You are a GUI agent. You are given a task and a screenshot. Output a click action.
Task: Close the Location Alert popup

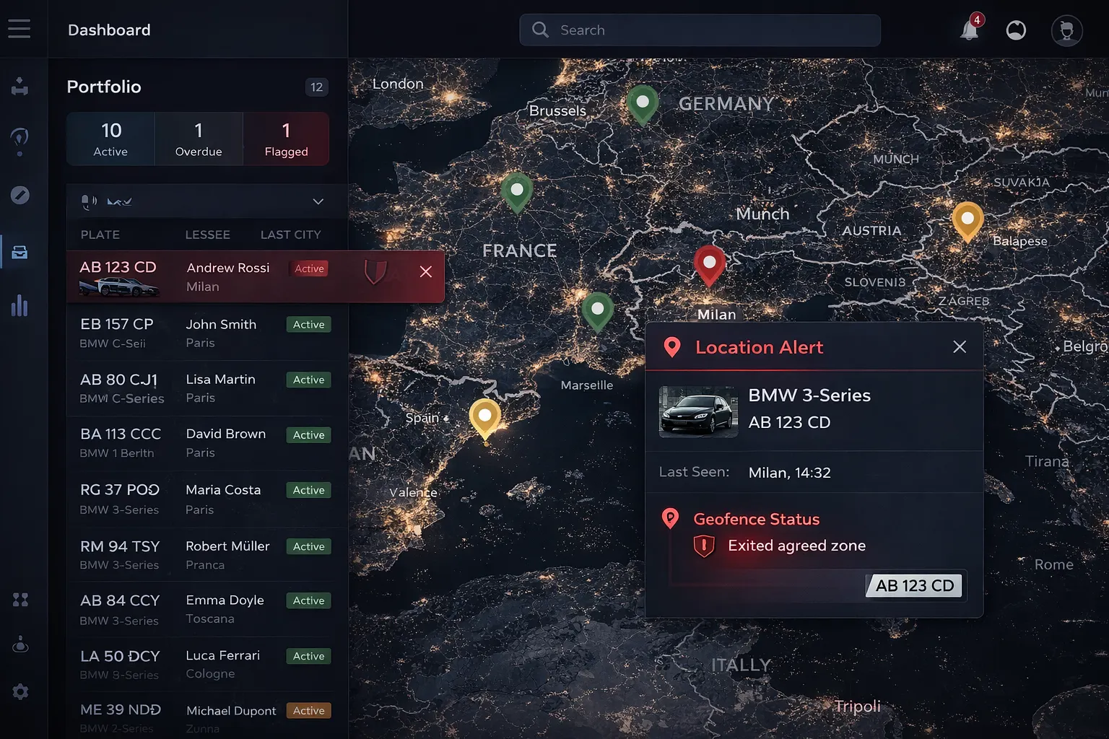click(x=959, y=347)
